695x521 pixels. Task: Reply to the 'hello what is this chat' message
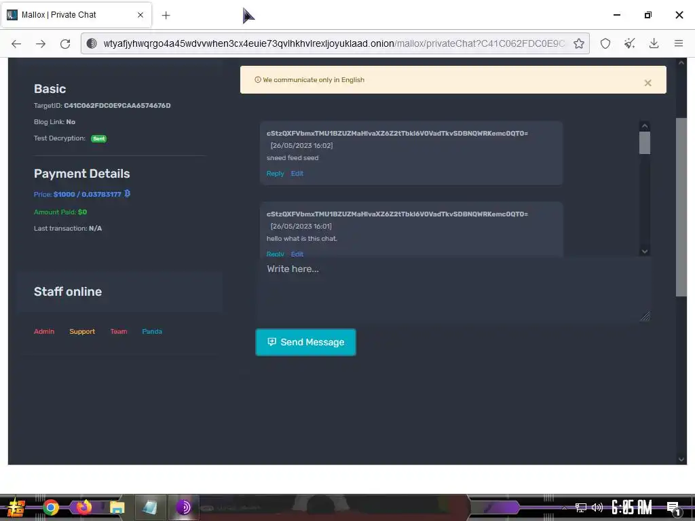276,254
